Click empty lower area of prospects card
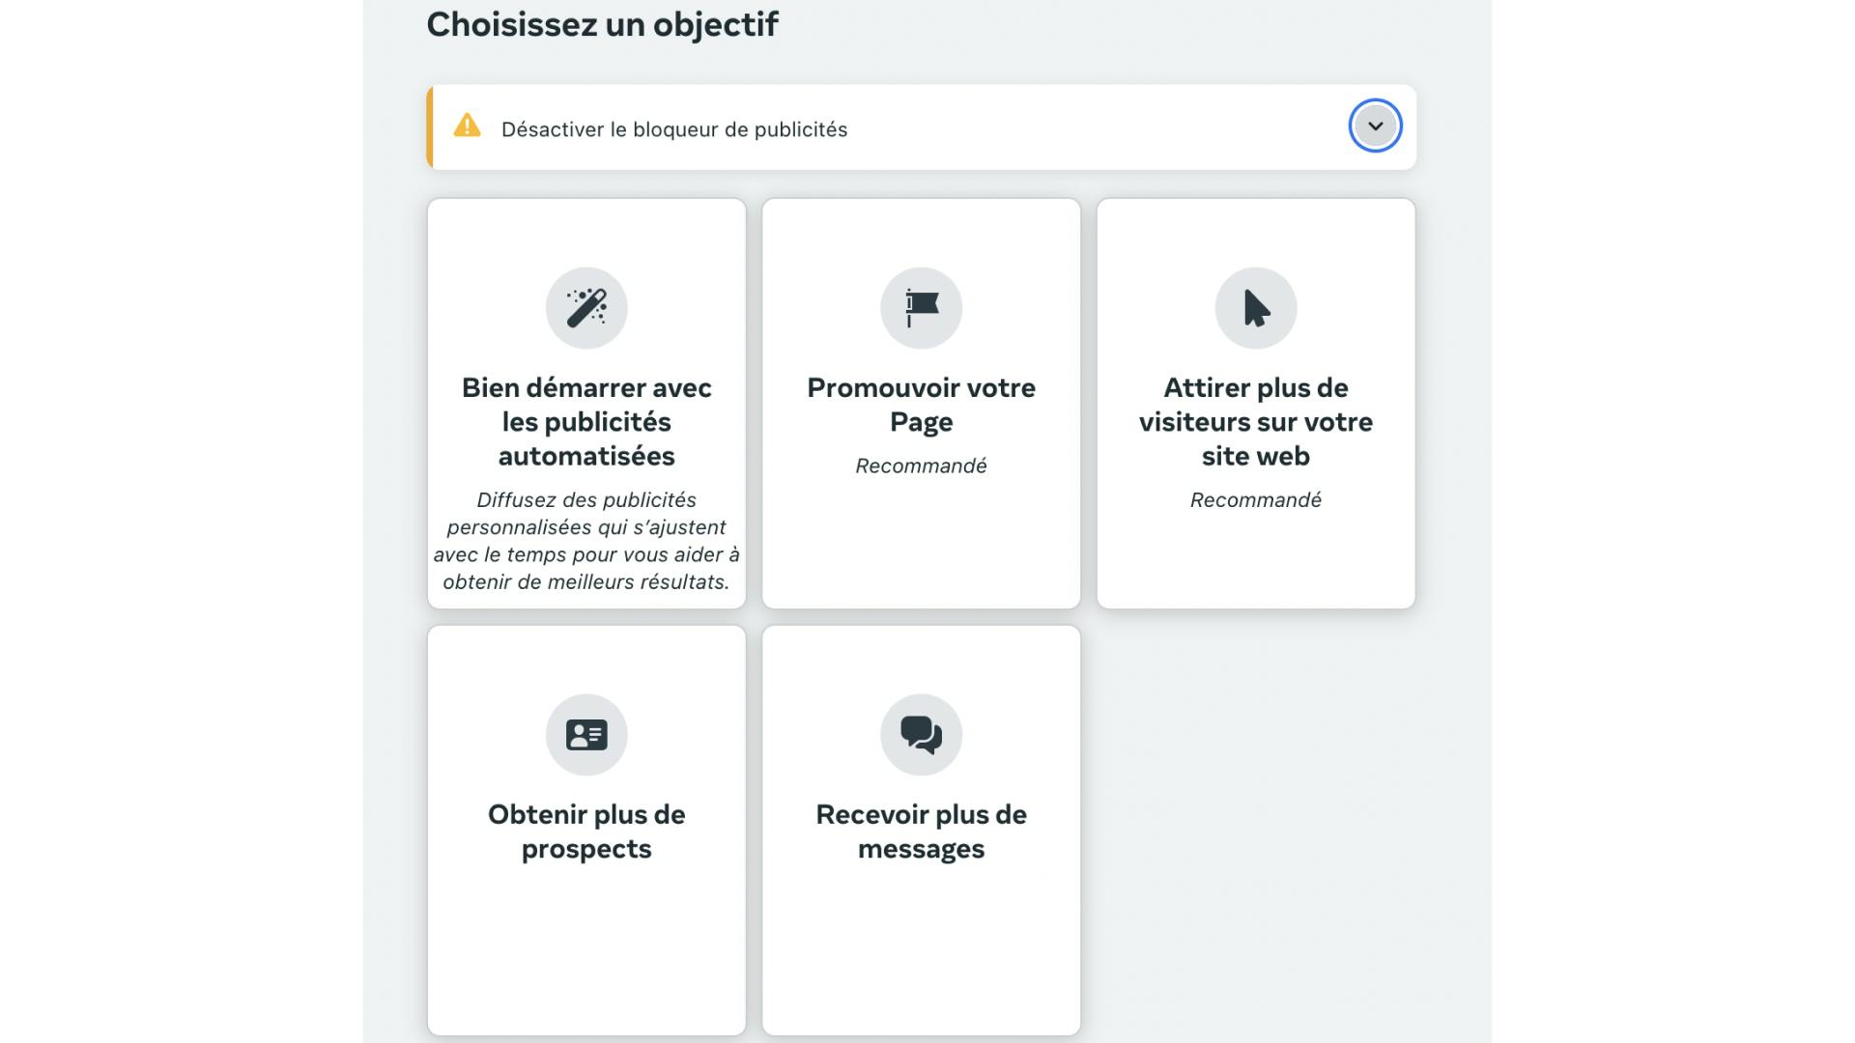The image size is (1855, 1043). [586, 956]
